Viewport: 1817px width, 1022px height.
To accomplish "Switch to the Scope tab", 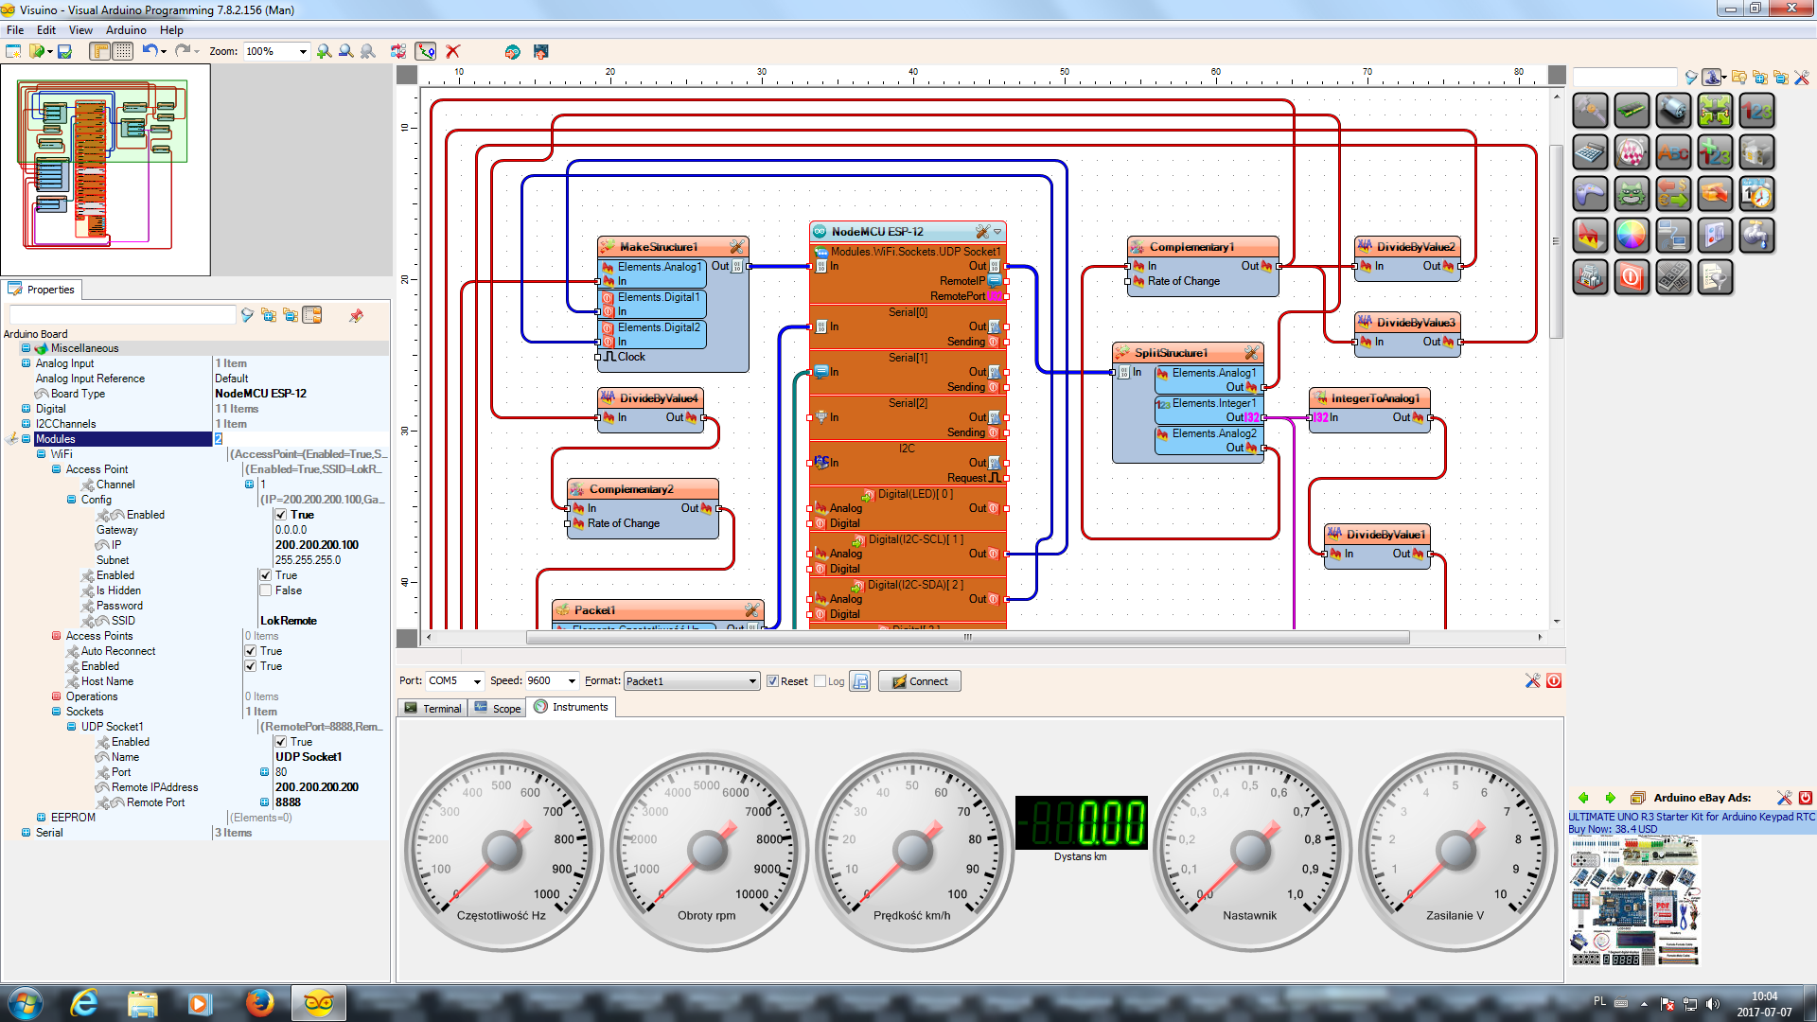I will pos(498,708).
